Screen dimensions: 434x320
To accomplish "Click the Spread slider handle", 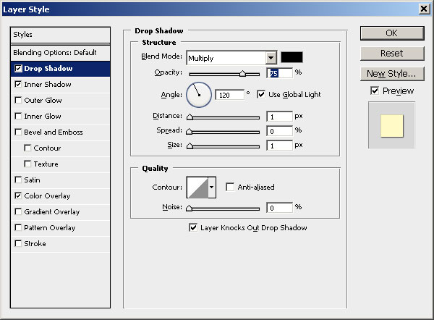I will click(x=189, y=131).
